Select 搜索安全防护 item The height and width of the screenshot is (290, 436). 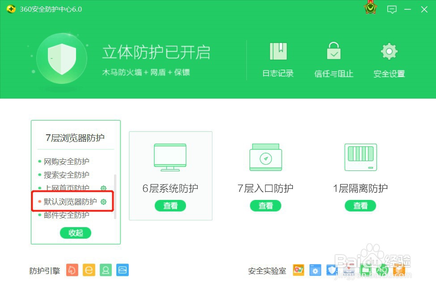67,175
